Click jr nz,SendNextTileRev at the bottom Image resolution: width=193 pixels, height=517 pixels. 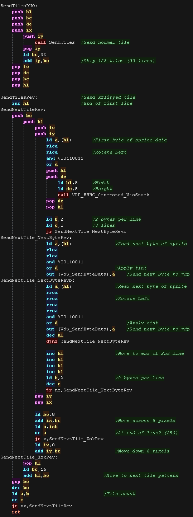(42, 506)
